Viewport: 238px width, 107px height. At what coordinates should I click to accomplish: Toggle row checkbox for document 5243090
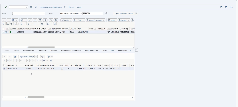coord(3,32)
